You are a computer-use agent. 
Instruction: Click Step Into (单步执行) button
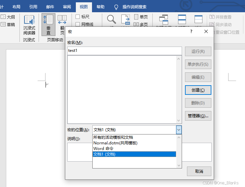click(198, 64)
